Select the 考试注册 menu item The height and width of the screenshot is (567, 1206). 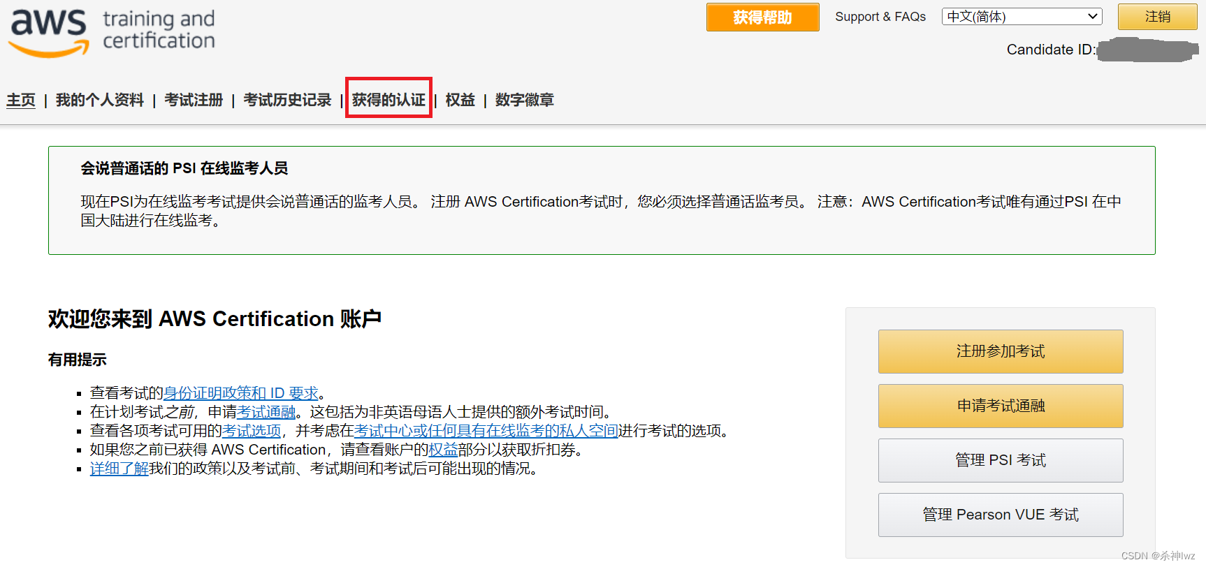(x=194, y=100)
